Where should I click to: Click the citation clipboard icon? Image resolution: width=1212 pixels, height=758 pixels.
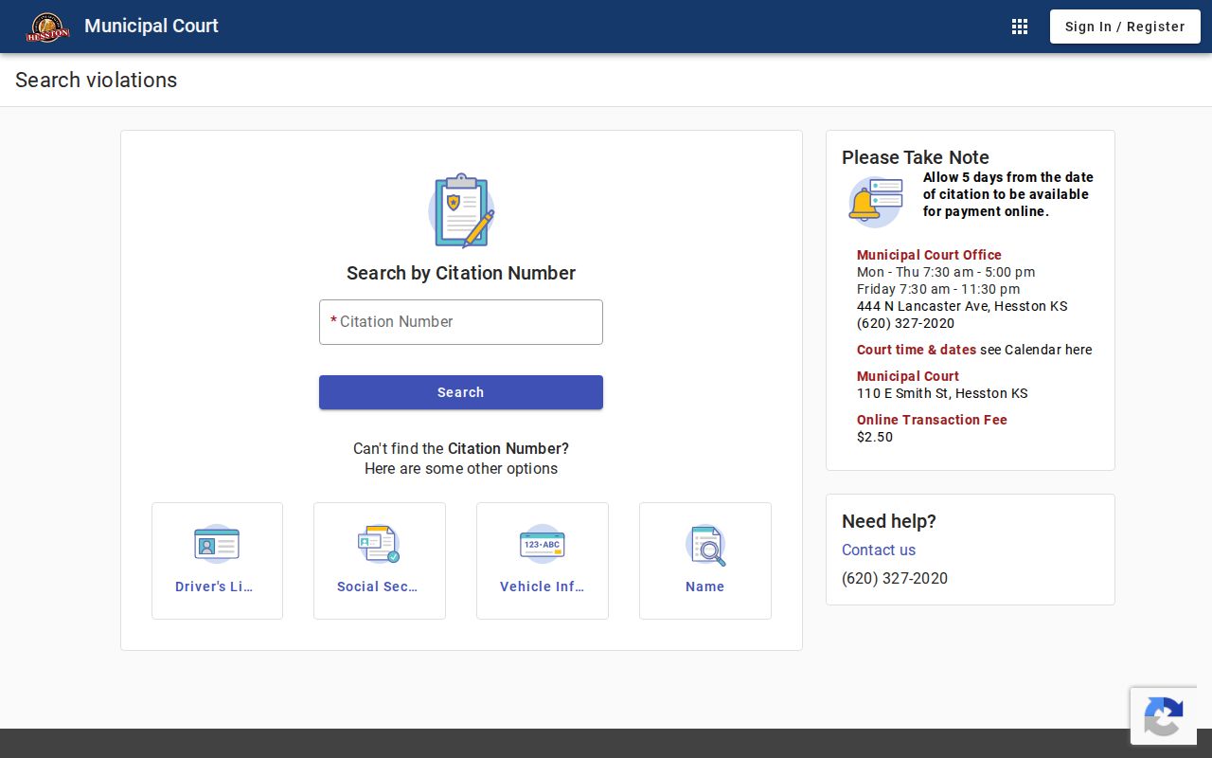point(461,210)
